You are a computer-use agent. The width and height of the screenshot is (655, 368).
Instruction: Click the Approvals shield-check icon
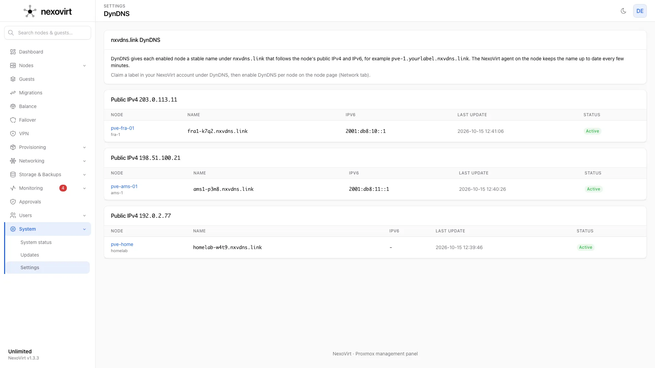tap(13, 202)
